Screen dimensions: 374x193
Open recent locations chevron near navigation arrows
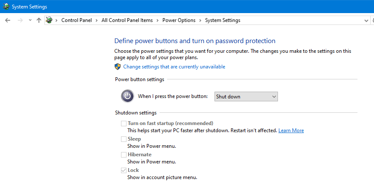click(30, 20)
